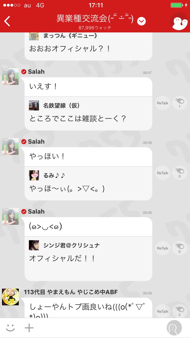The width and height of the screenshot is (190, 338).
Task: Tap ReTalk on the (๑>◡<๑) message
Action: click(162, 248)
